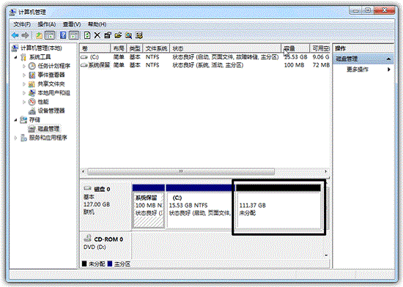Select the (C:) volume row in list
The height and width of the screenshot is (287, 403).
tap(205, 57)
